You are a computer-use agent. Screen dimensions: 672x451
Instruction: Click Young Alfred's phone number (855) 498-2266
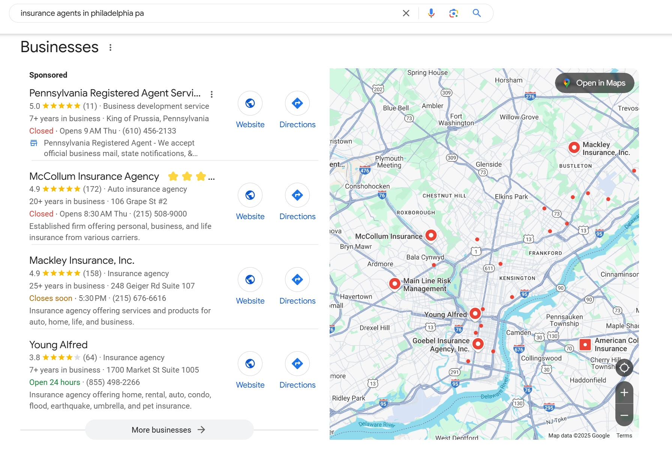(x=113, y=382)
